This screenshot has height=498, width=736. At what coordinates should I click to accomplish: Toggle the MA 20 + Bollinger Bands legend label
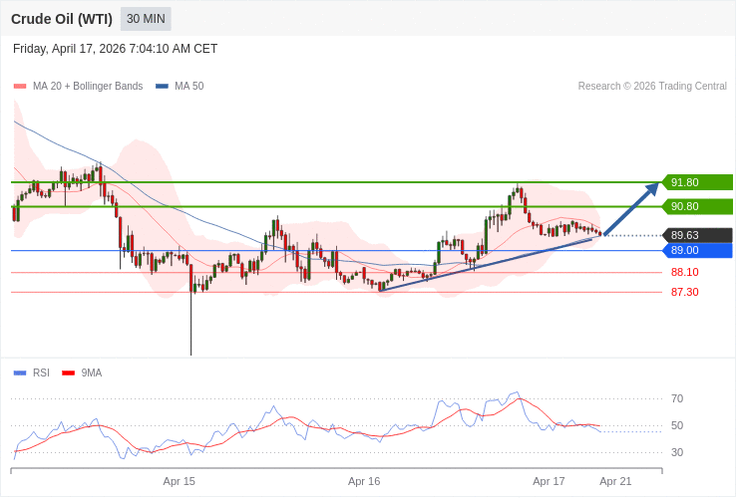click(88, 87)
